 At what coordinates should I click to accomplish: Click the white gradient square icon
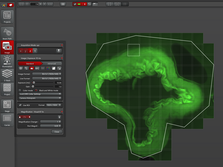[x=53, y=68]
